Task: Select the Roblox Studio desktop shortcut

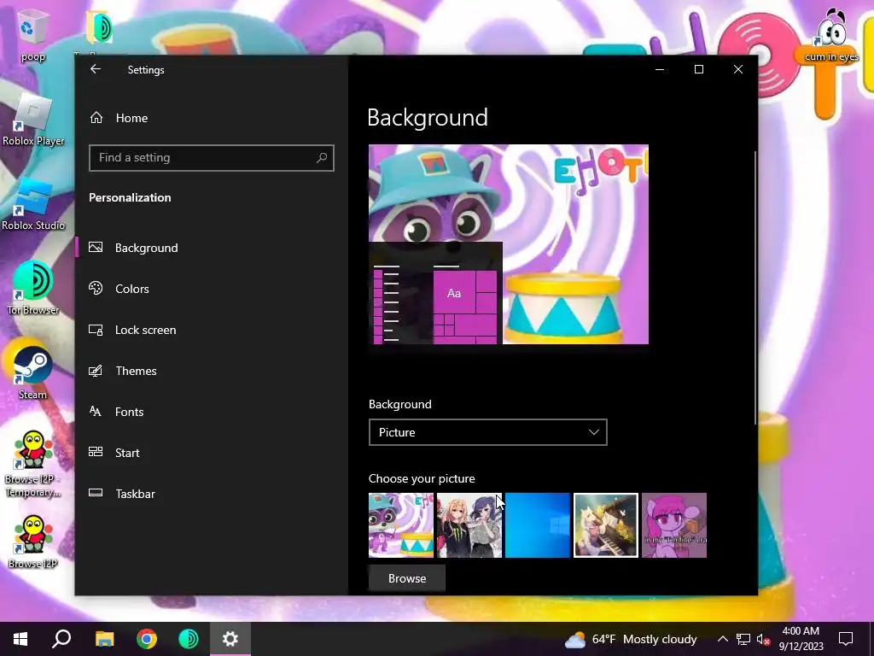Action: (x=33, y=205)
